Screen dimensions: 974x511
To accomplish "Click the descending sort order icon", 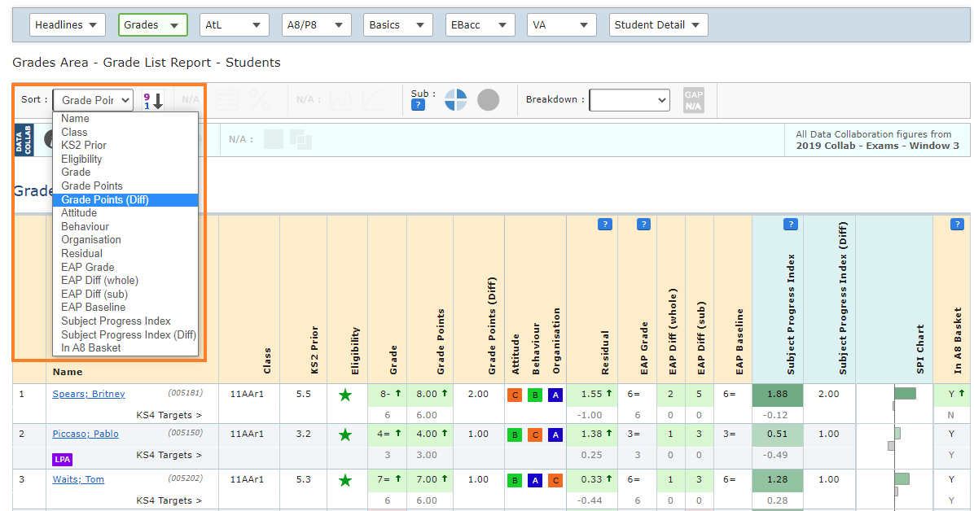I will click(x=153, y=100).
